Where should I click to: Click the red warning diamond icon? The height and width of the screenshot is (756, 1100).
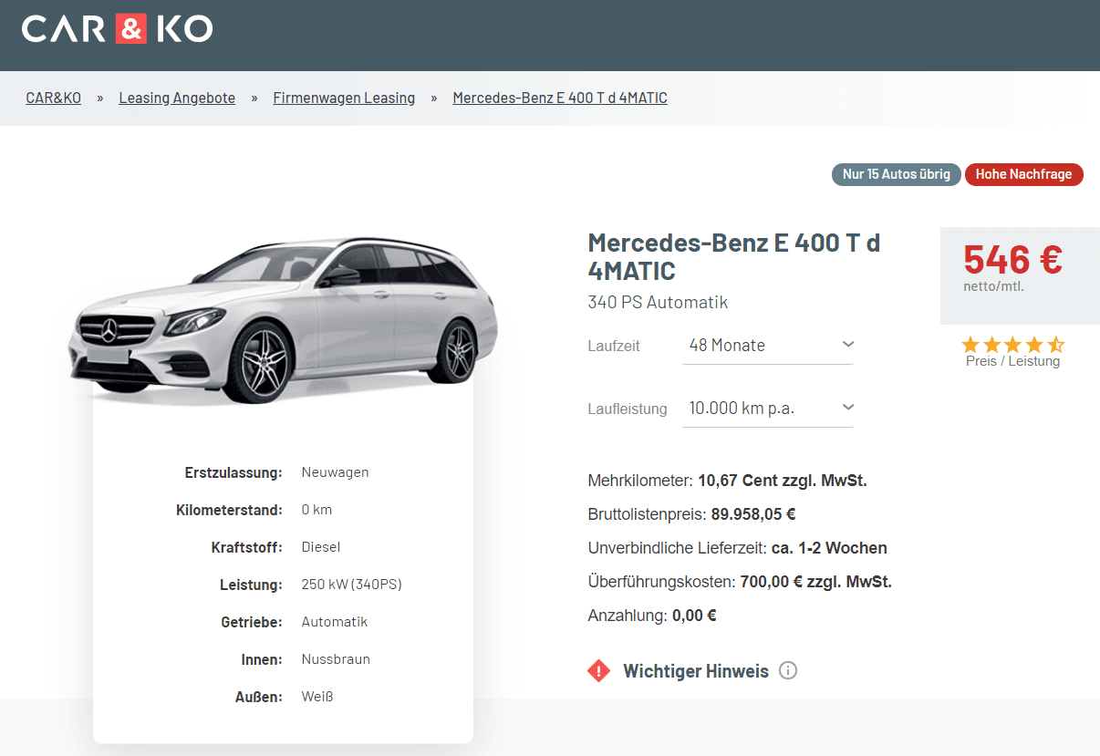(x=599, y=671)
